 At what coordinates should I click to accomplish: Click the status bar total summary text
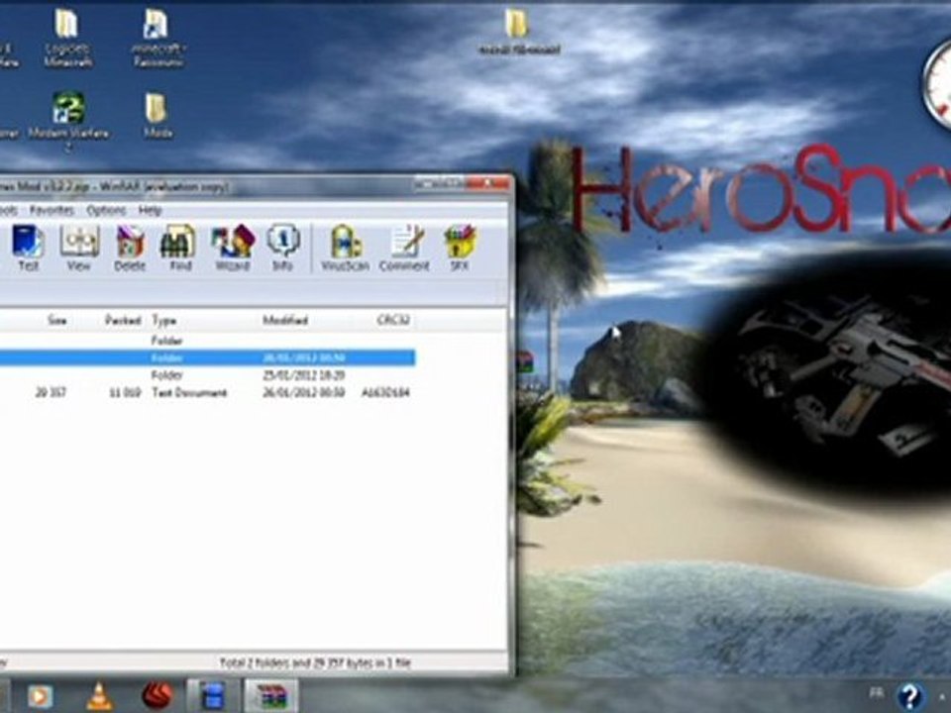click(x=315, y=663)
